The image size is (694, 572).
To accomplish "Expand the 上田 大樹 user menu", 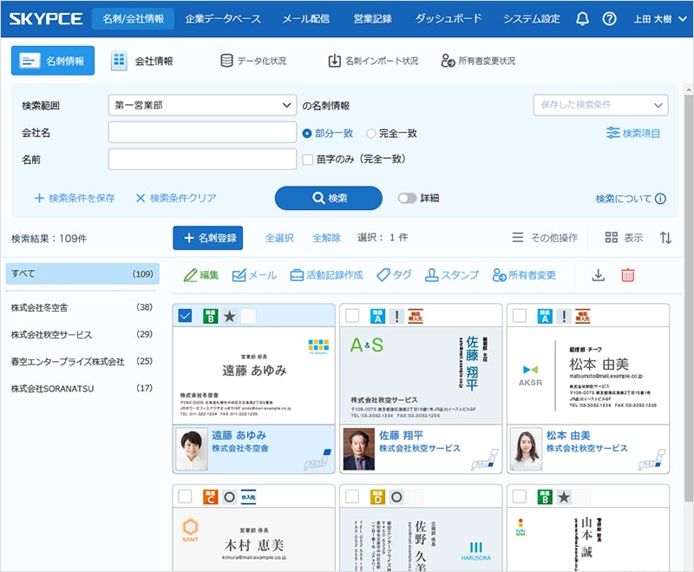I will (x=660, y=18).
